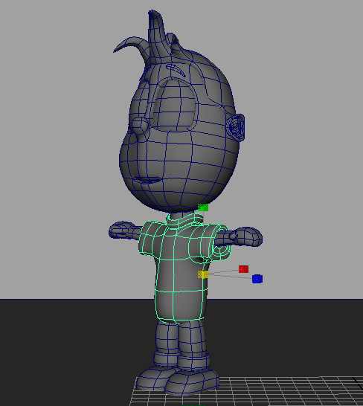Select the character's pants legs

181,342
